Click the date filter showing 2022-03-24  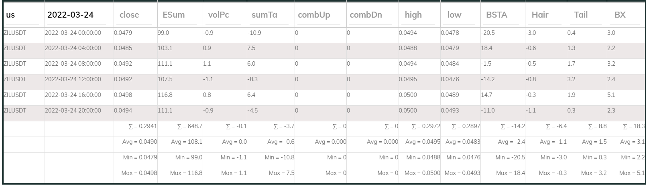click(76, 15)
